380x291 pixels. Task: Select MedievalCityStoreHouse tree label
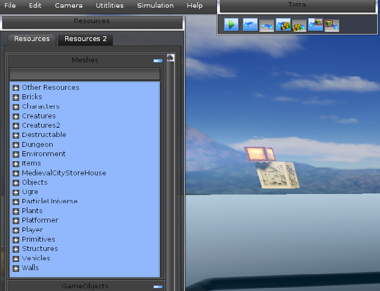pos(64,173)
